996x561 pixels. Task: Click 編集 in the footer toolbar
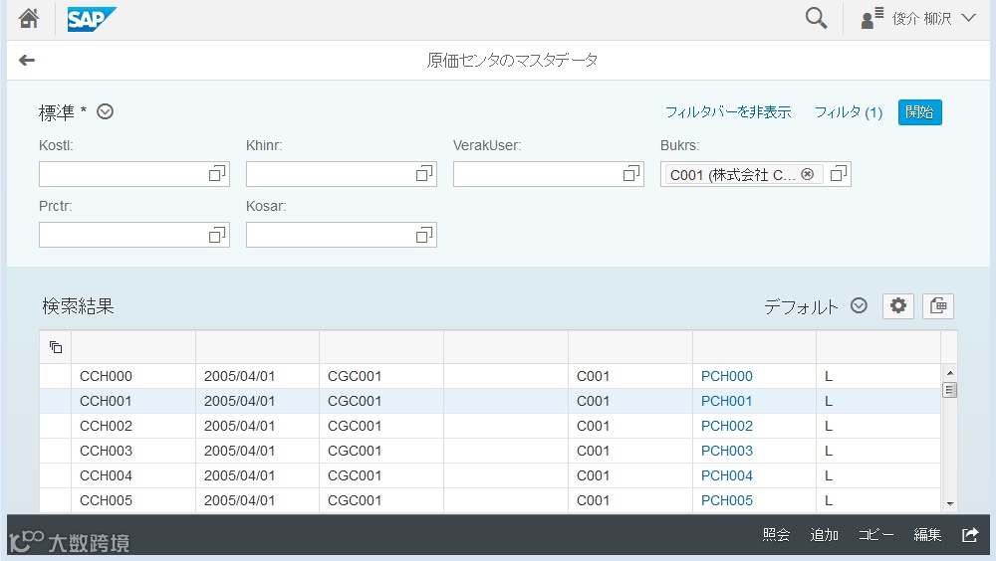point(927,535)
